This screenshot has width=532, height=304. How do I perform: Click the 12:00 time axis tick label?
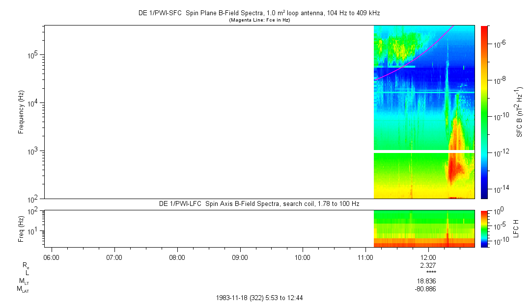tap(428, 257)
